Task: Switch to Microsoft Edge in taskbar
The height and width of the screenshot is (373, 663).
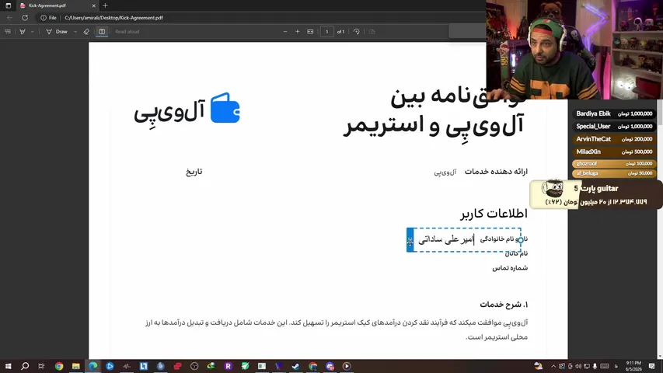Action: click(x=92, y=366)
